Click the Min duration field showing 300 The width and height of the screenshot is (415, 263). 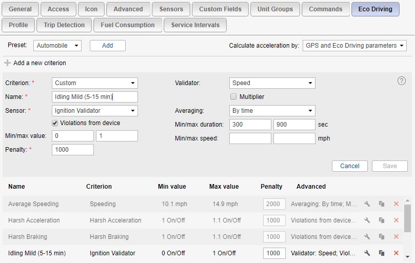[250, 125]
